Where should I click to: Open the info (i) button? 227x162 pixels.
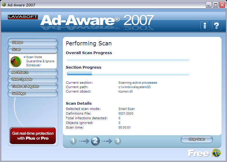(x=205, y=26)
